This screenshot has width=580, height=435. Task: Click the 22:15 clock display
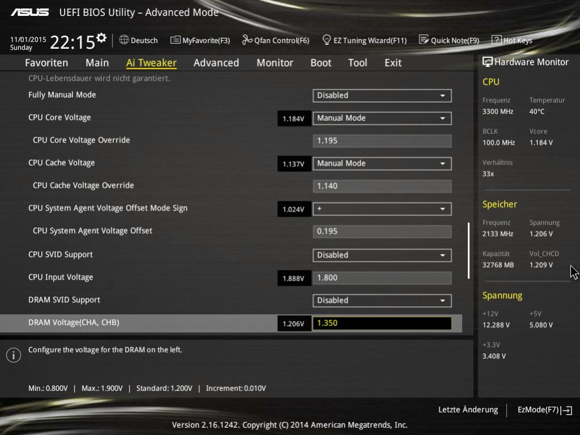(x=73, y=42)
